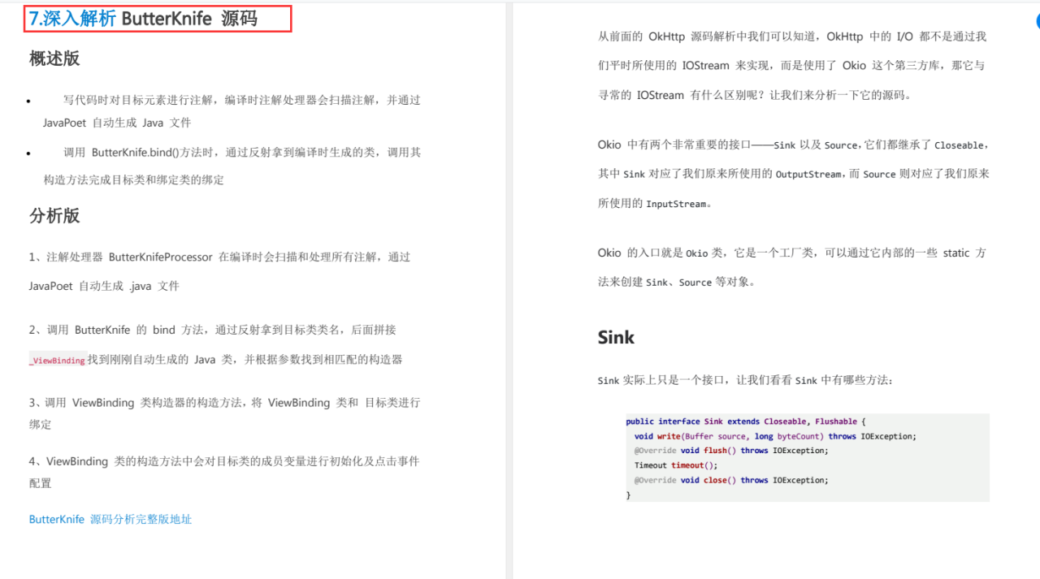The width and height of the screenshot is (1040, 579).
Task: Click the line 所使用的 InputStream。
Action: coord(655,203)
